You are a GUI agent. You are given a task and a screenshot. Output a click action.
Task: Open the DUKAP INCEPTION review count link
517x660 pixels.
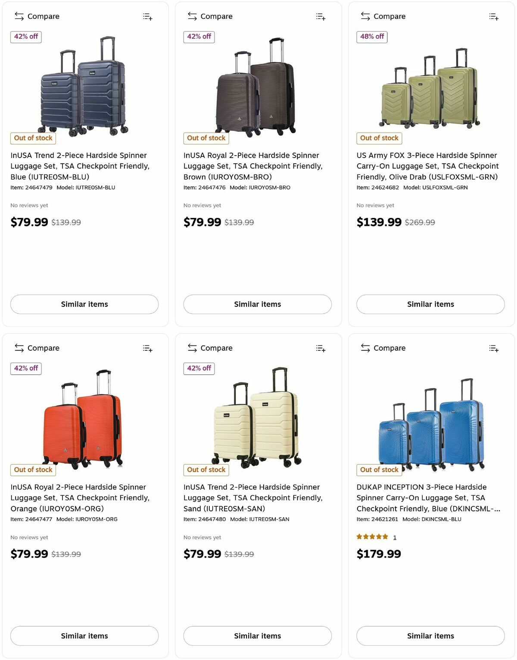coord(395,537)
